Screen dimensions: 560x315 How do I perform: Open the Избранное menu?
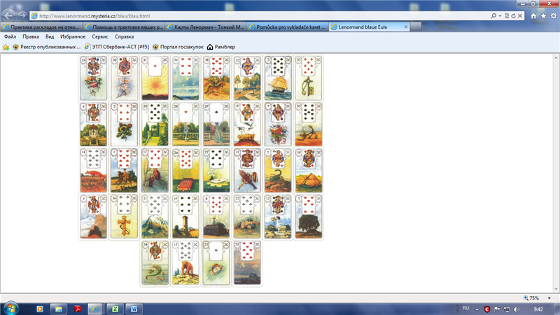73,37
